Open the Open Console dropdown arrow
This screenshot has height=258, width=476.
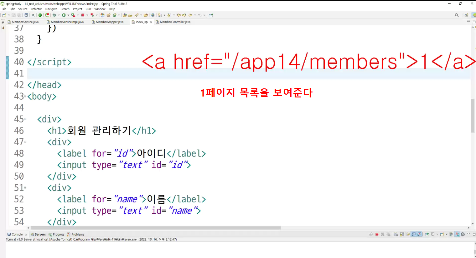[447, 234]
